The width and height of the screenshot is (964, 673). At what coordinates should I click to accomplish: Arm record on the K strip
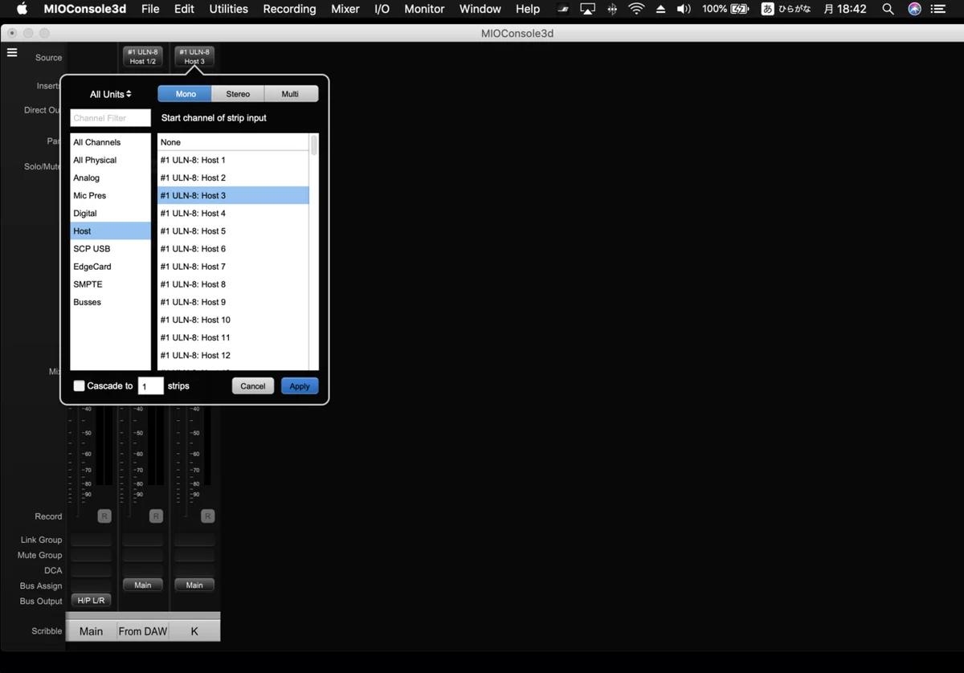[207, 516]
